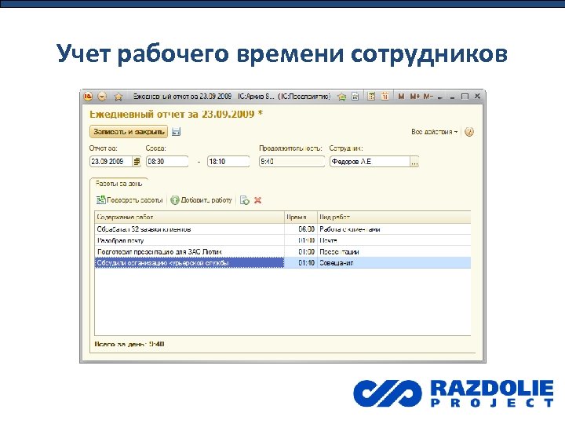Select row about 32 client requests
Screen dimensions: 565x424
click(x=282, y=229)
